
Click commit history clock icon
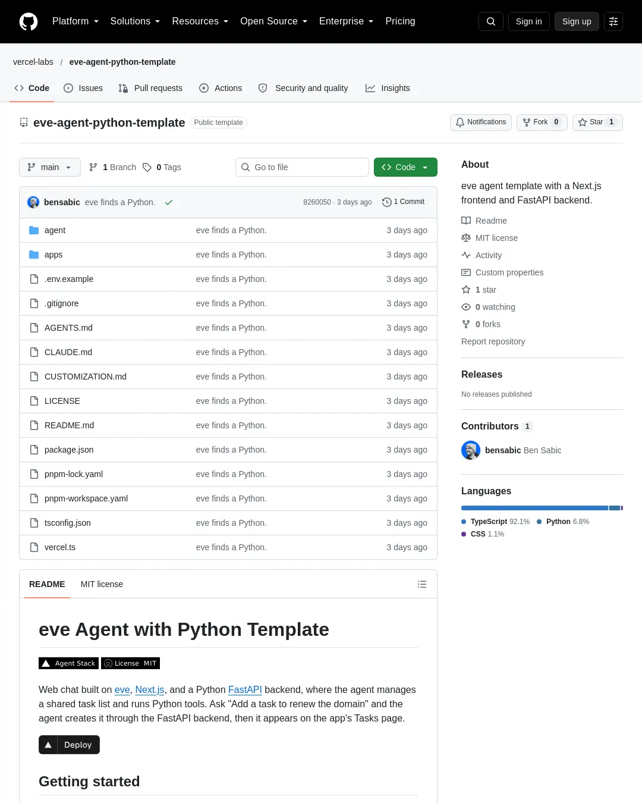(x=387, y=202)
